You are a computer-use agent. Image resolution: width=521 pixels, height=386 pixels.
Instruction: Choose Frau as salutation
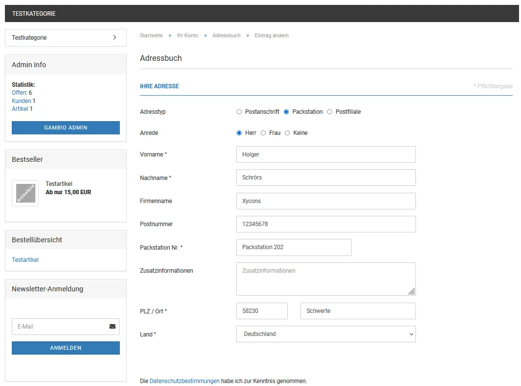(x=263, y=133)
